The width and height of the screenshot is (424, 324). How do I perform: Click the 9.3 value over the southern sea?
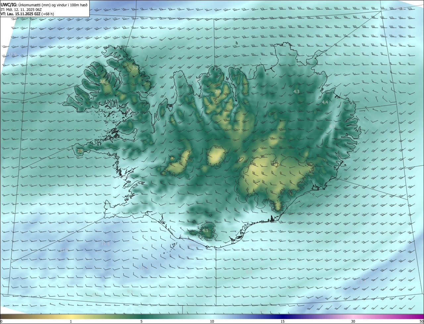(130, 292)
